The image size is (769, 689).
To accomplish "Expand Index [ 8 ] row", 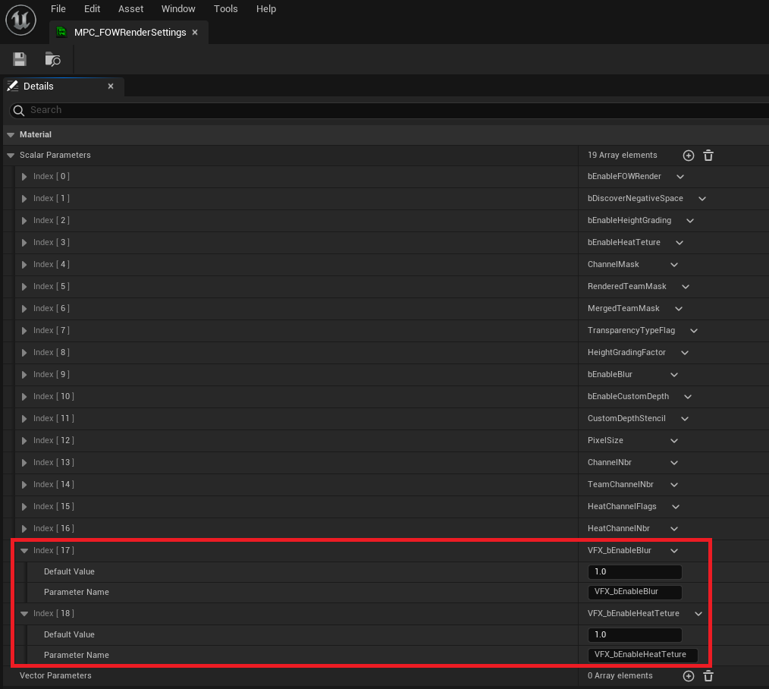I will click(x=24, y=353).
